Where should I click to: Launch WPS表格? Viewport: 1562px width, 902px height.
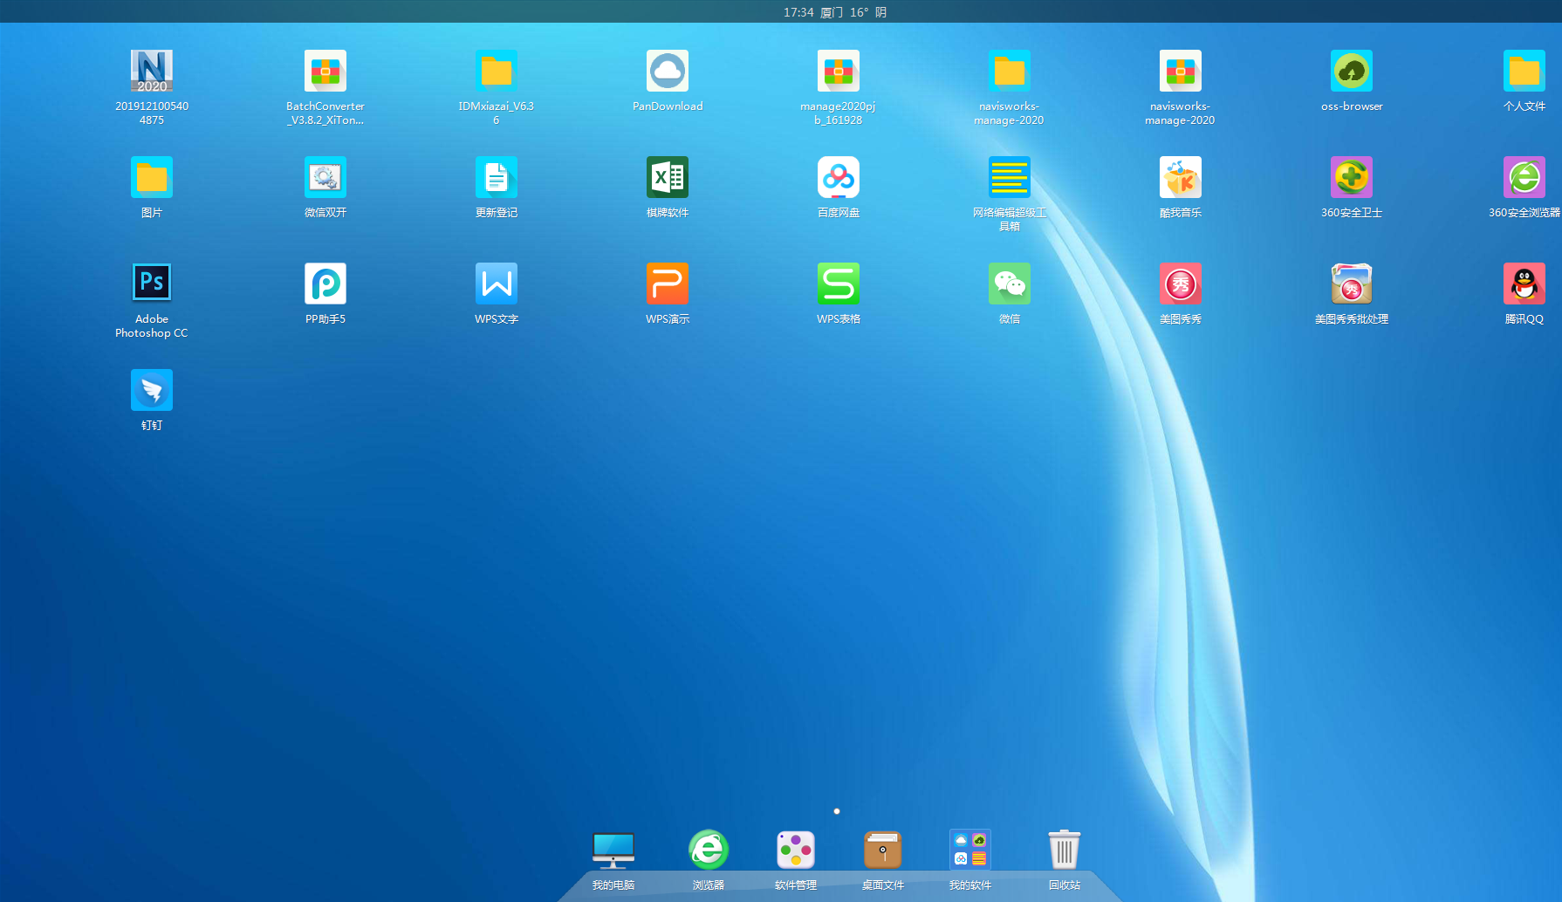pos(839,284)
